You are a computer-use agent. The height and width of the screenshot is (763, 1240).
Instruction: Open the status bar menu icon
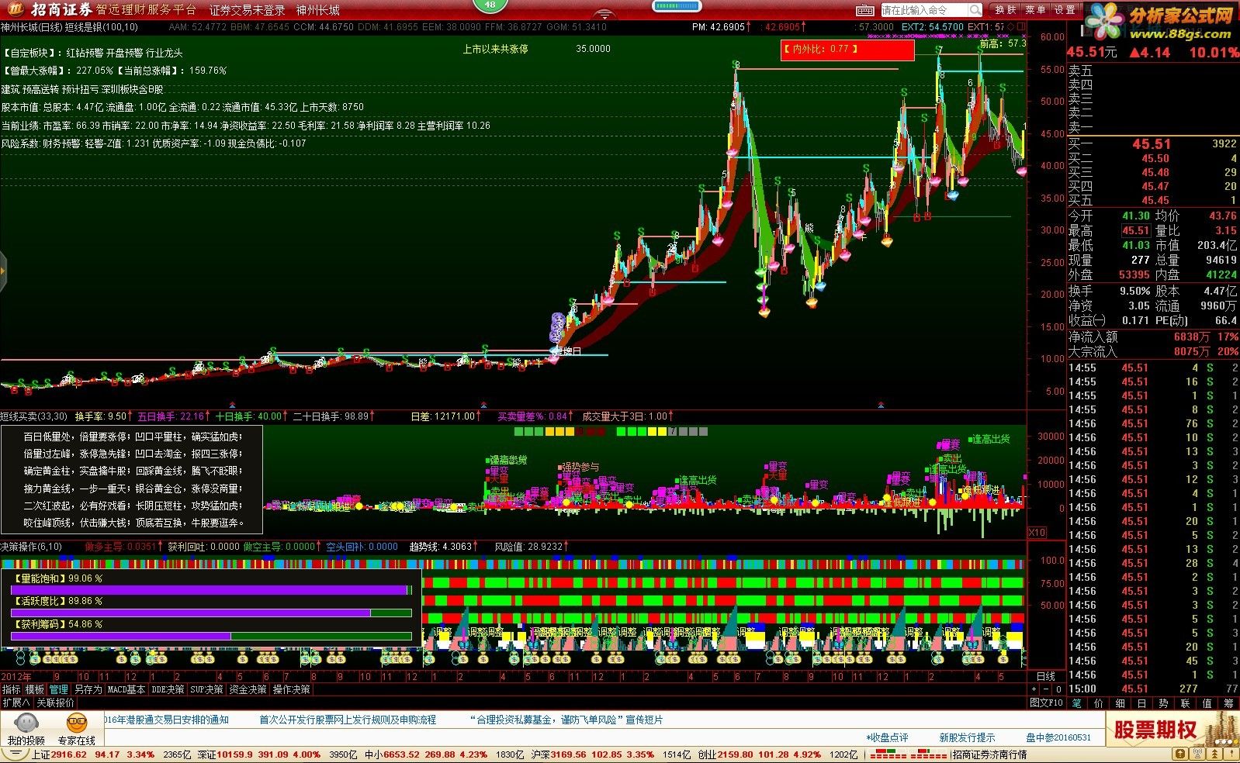15,754
